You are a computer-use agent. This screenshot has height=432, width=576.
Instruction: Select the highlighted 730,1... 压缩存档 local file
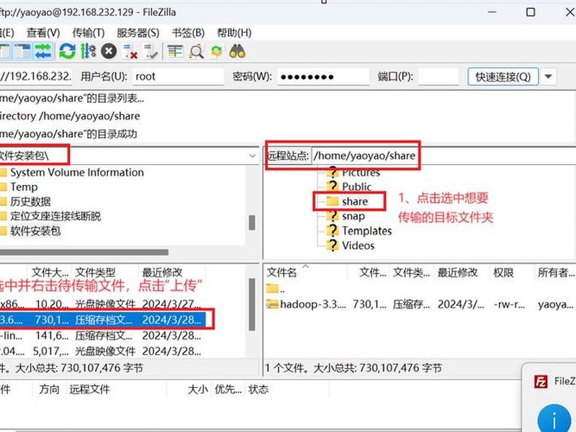click(102, 320)
